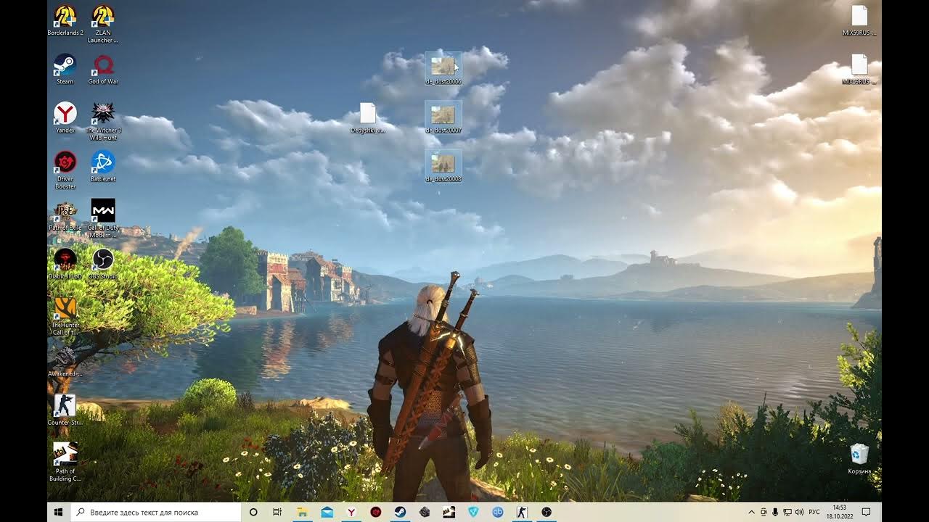Select the God of War shortcut

(x=103, y=69)
